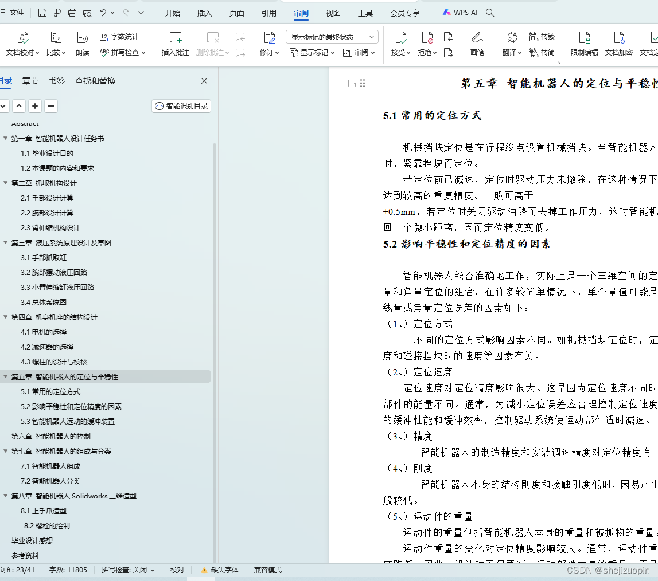The image size is (658, 581).
Task: Click the Undo arrow icon
Action: click(x=103, y=13)
